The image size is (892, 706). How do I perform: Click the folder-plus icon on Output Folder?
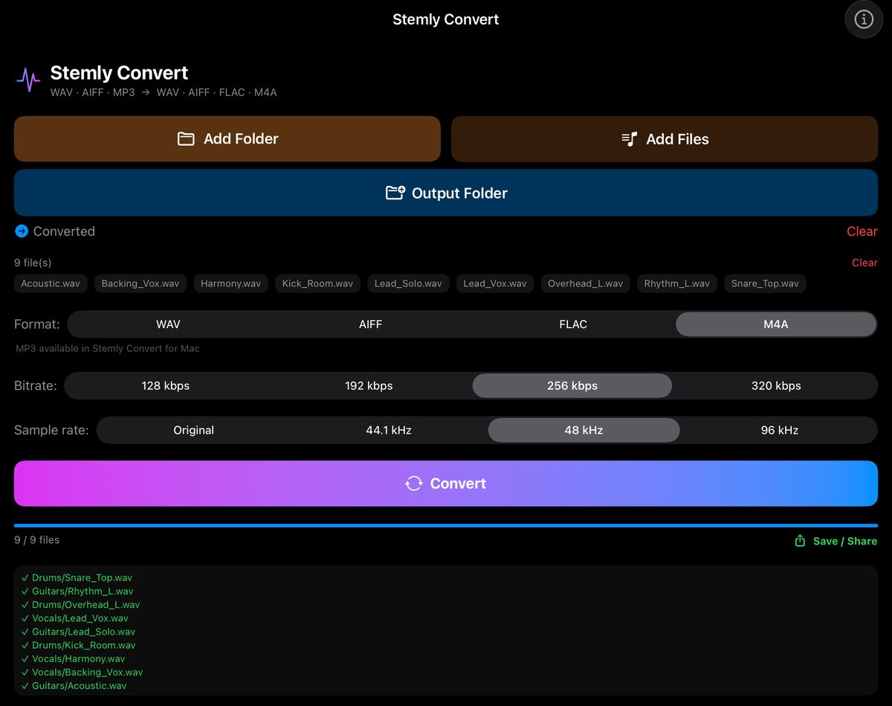395,193
